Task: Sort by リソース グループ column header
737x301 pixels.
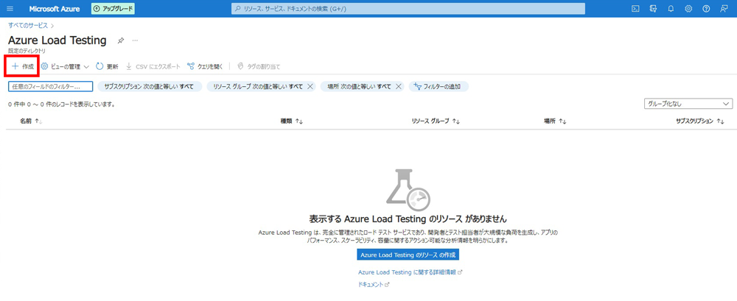Action: coord(436,121)
